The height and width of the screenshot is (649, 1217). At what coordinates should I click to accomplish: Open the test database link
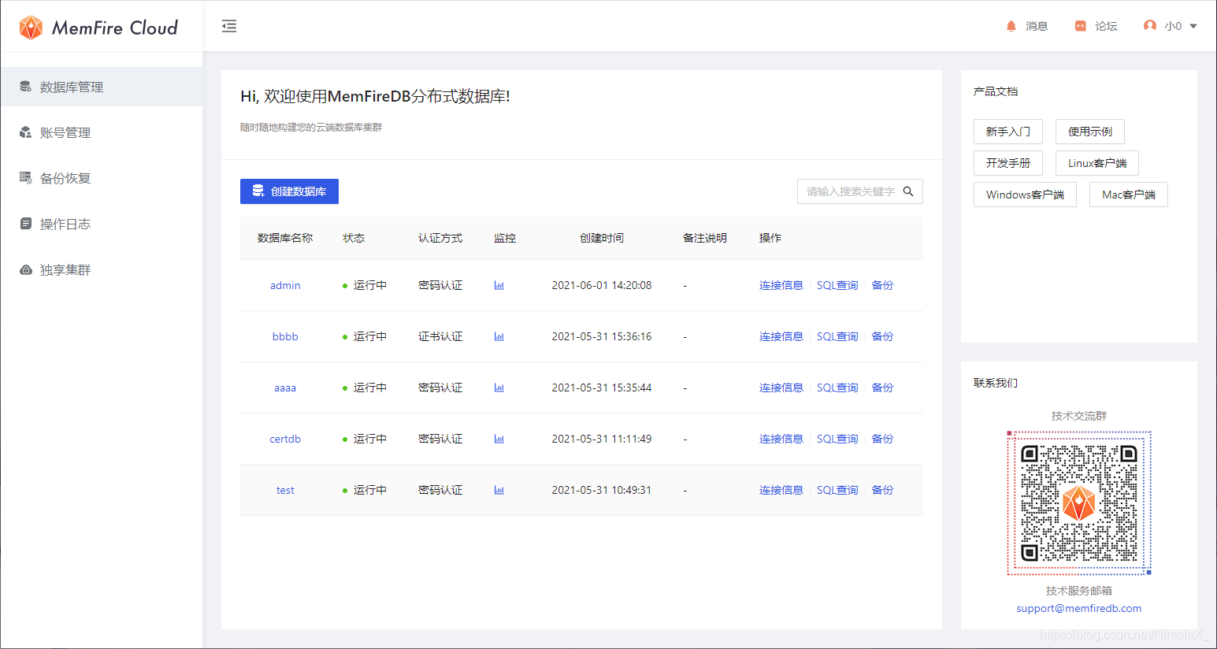coord(285,490)
